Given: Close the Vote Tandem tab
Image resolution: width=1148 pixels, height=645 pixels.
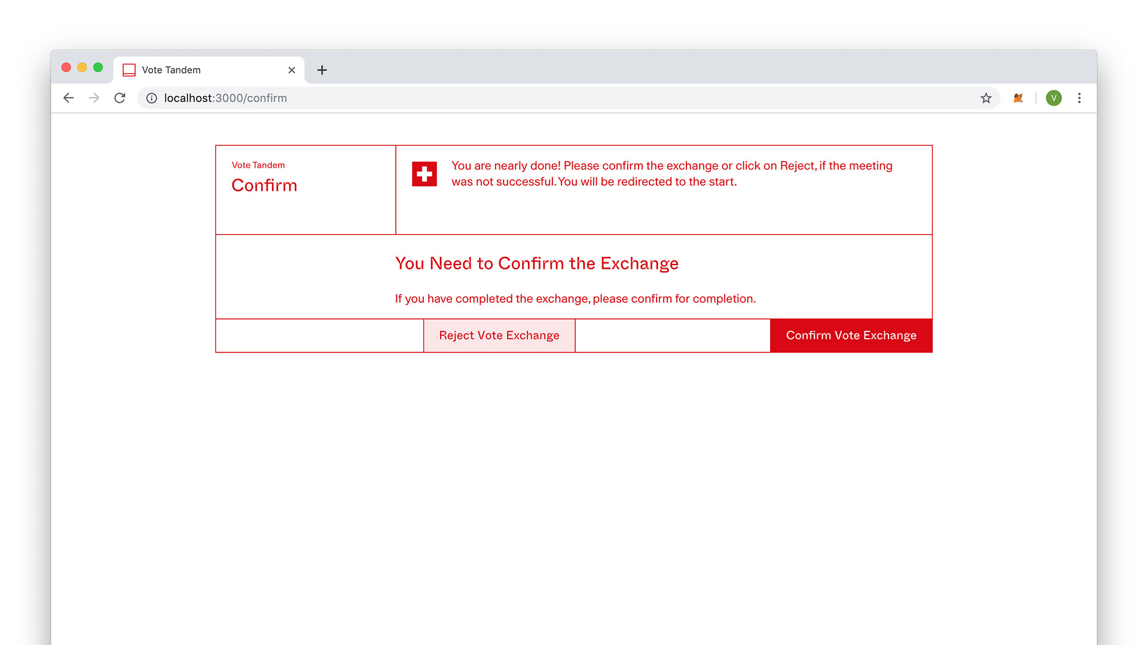Looking at the screenshot, I should tap(292, 70).
